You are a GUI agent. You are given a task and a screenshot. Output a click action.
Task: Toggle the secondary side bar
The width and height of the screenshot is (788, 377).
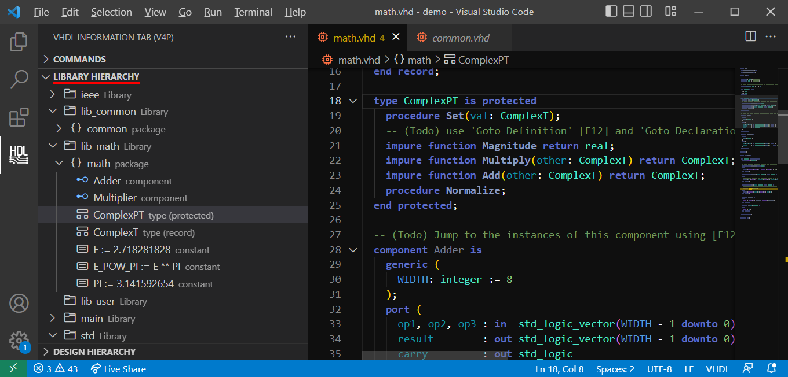click(x=646, y=12)
